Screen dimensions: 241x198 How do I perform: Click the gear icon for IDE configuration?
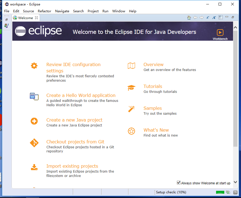point(34,66)
